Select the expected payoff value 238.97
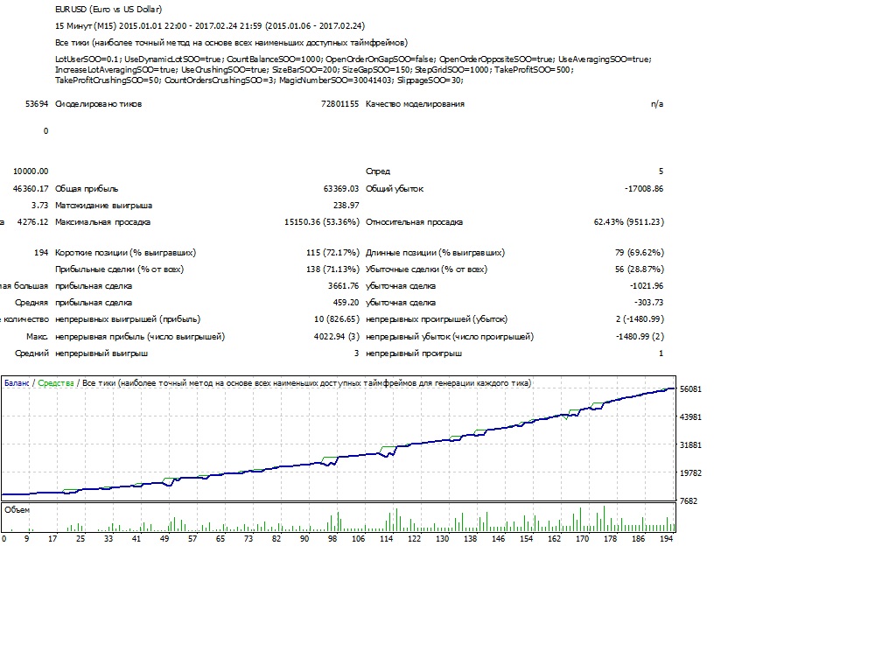Screen dimensions: 896x672 [x=346, y=205]
